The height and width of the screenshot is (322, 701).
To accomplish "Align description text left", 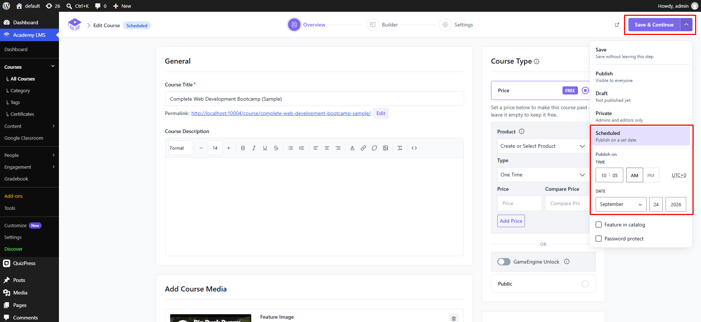I will coord(316,148).
